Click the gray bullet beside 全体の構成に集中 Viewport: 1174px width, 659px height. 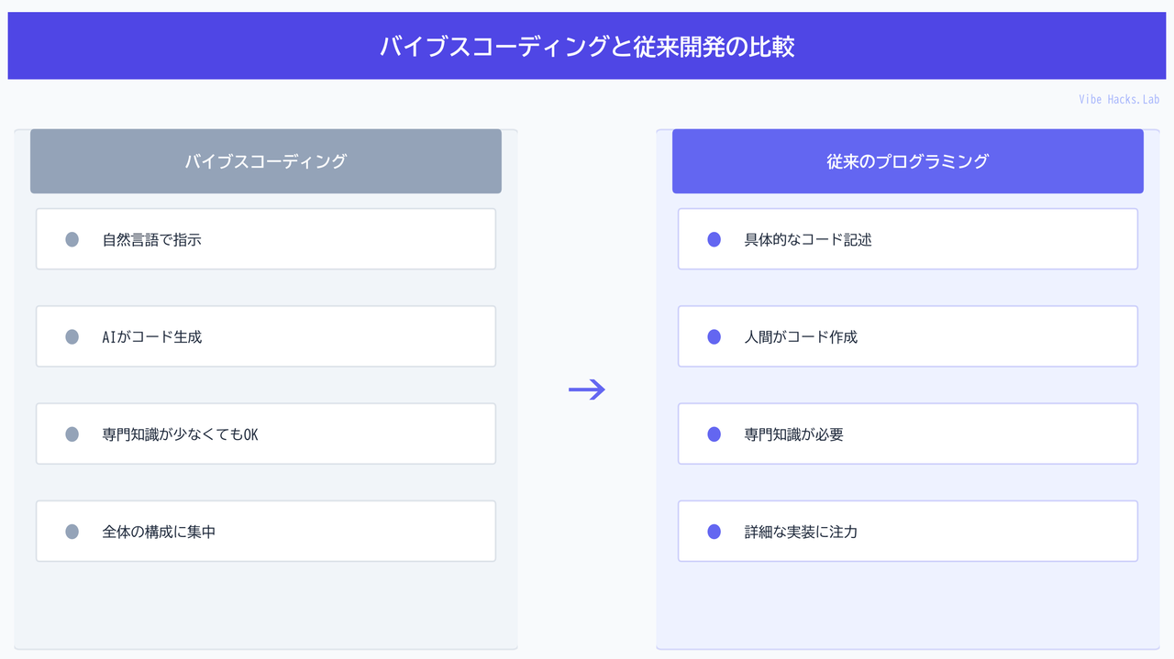[72, 532]
